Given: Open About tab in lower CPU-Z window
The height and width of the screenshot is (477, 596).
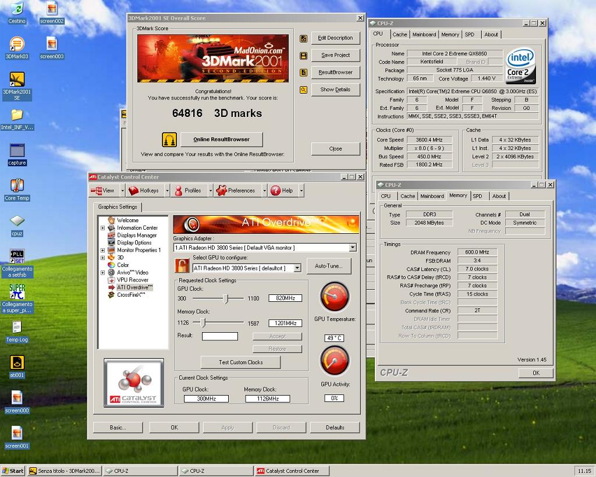Looking at the screenshot, I should (x=499, y=197).
